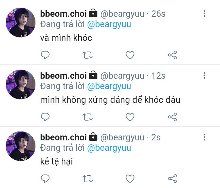Open the "kẻ tệ hại" tweet text
Image resolution: width=220 pixels, height=188 pixels.
coord(57,161)
